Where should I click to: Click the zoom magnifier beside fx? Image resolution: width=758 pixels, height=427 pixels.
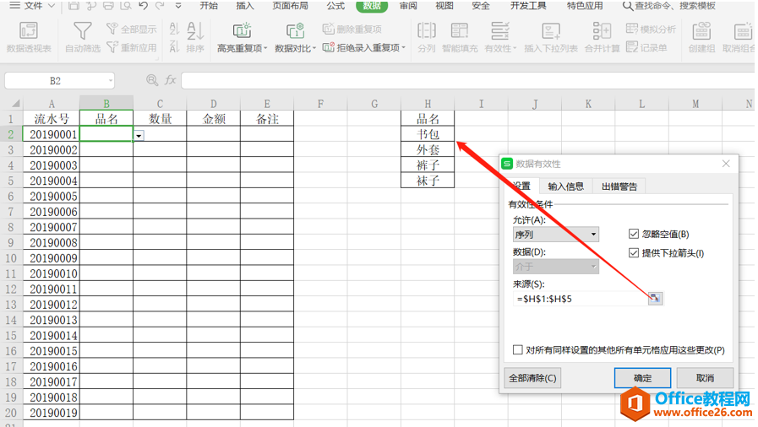tap(152, 80)
